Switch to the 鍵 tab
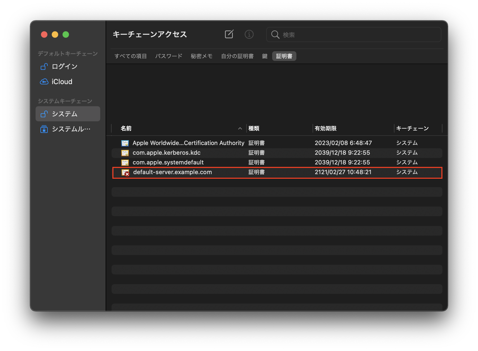 [x=265, y=56]
